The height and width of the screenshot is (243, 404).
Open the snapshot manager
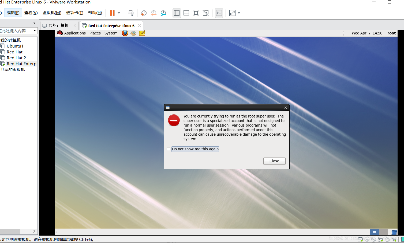point(163,13)
